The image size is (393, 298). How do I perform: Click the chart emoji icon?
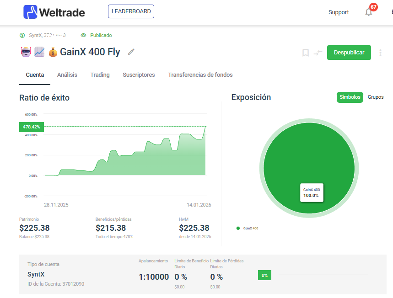point(39,52)
